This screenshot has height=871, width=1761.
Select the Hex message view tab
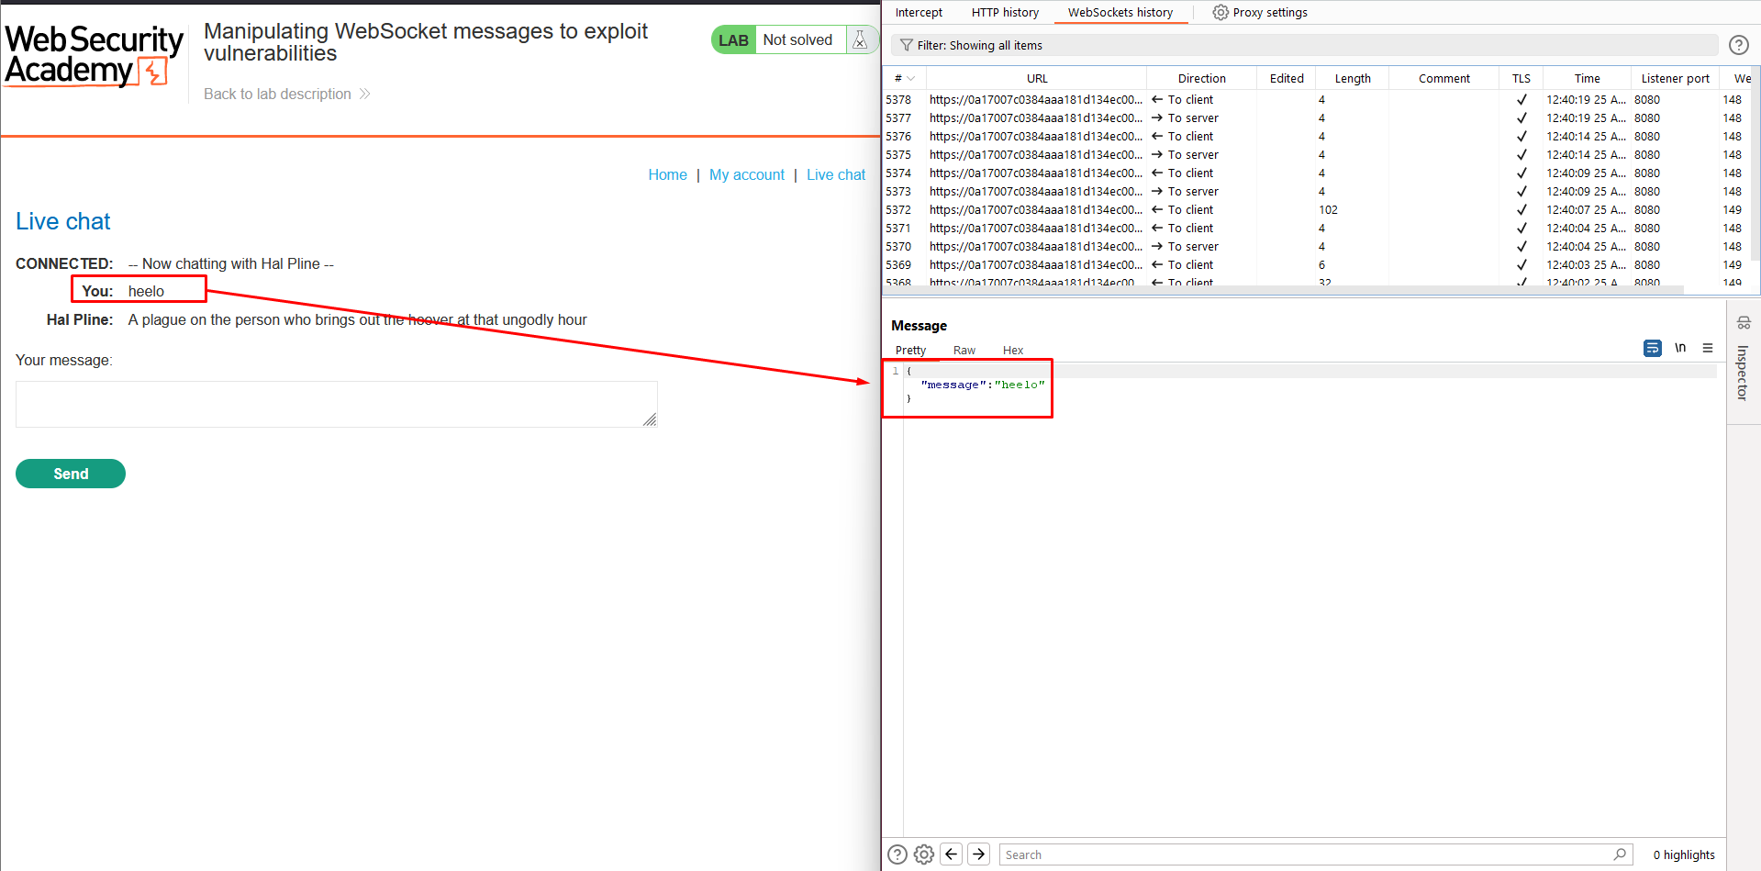[1013, 350]
